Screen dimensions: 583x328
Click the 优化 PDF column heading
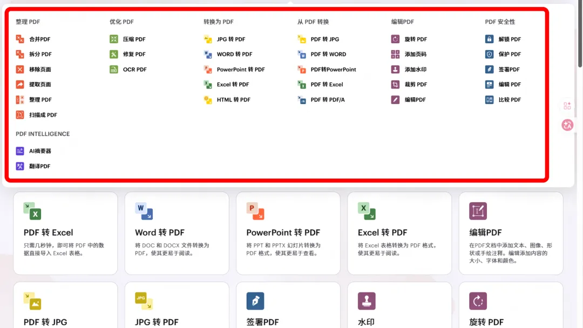coord(121,22)
